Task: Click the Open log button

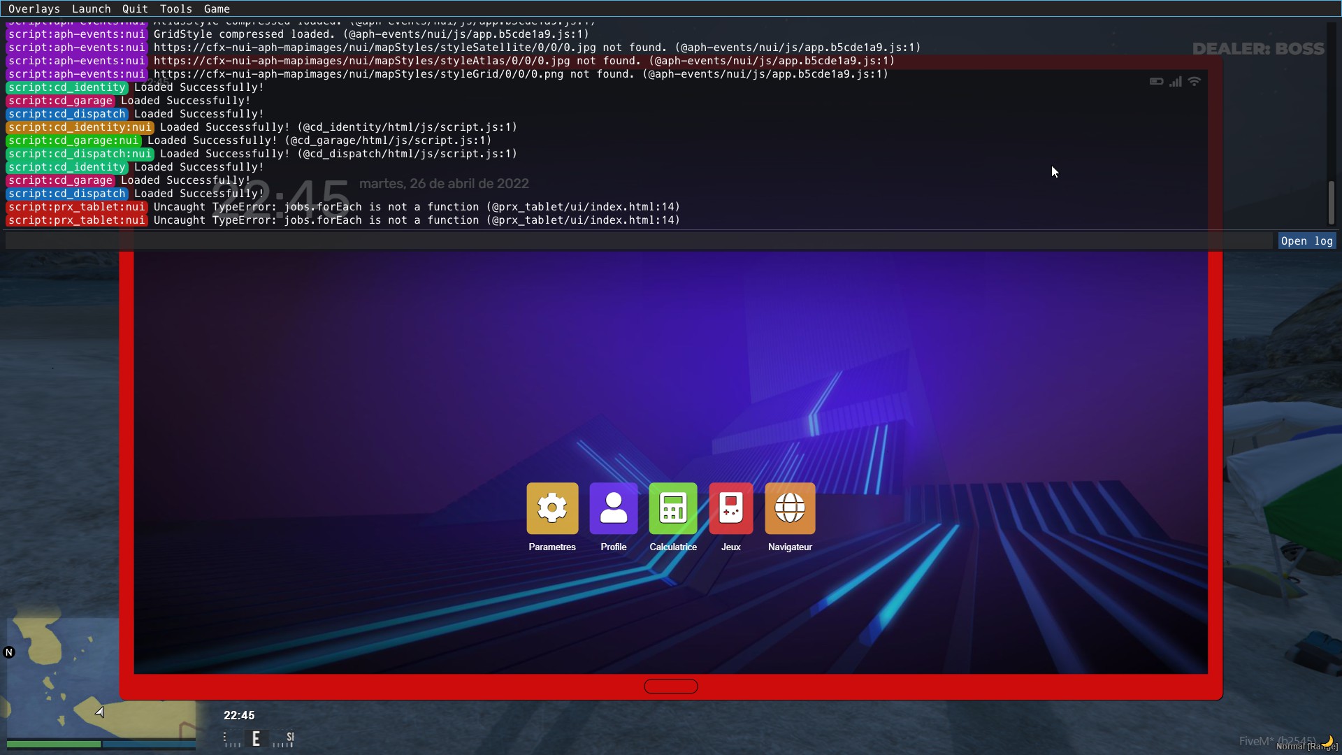Action: tap(1306, 241)
